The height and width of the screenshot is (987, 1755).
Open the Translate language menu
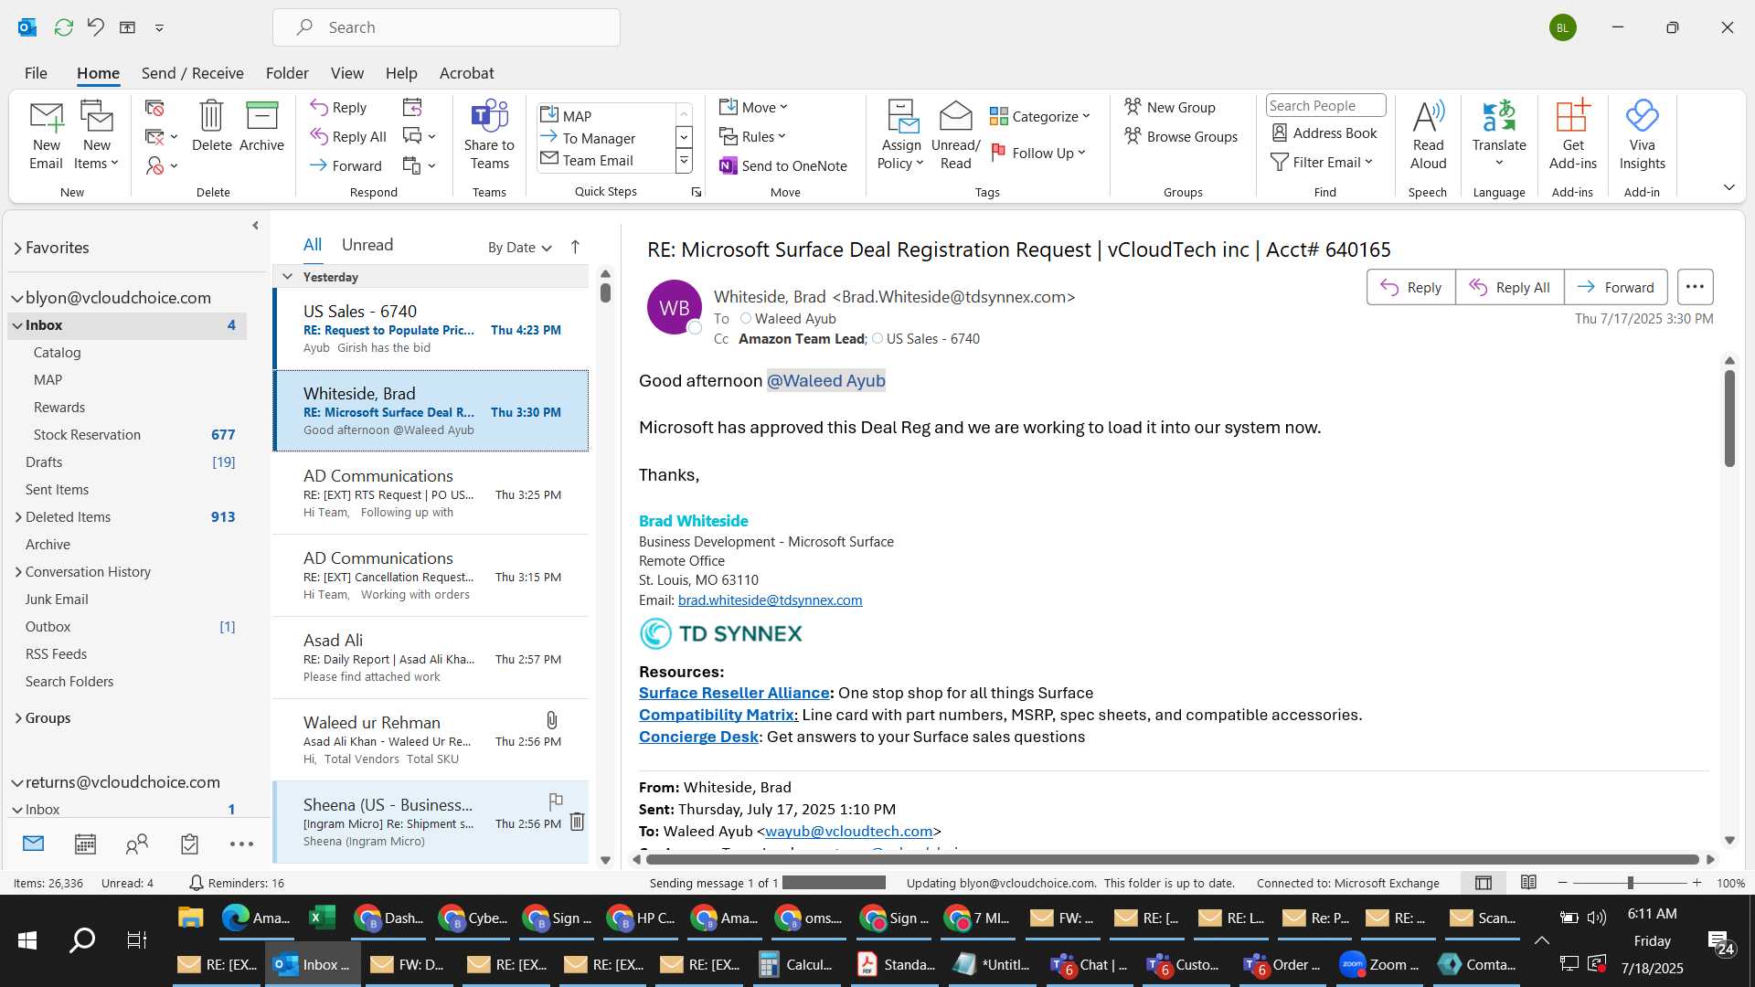point(1499,135)
